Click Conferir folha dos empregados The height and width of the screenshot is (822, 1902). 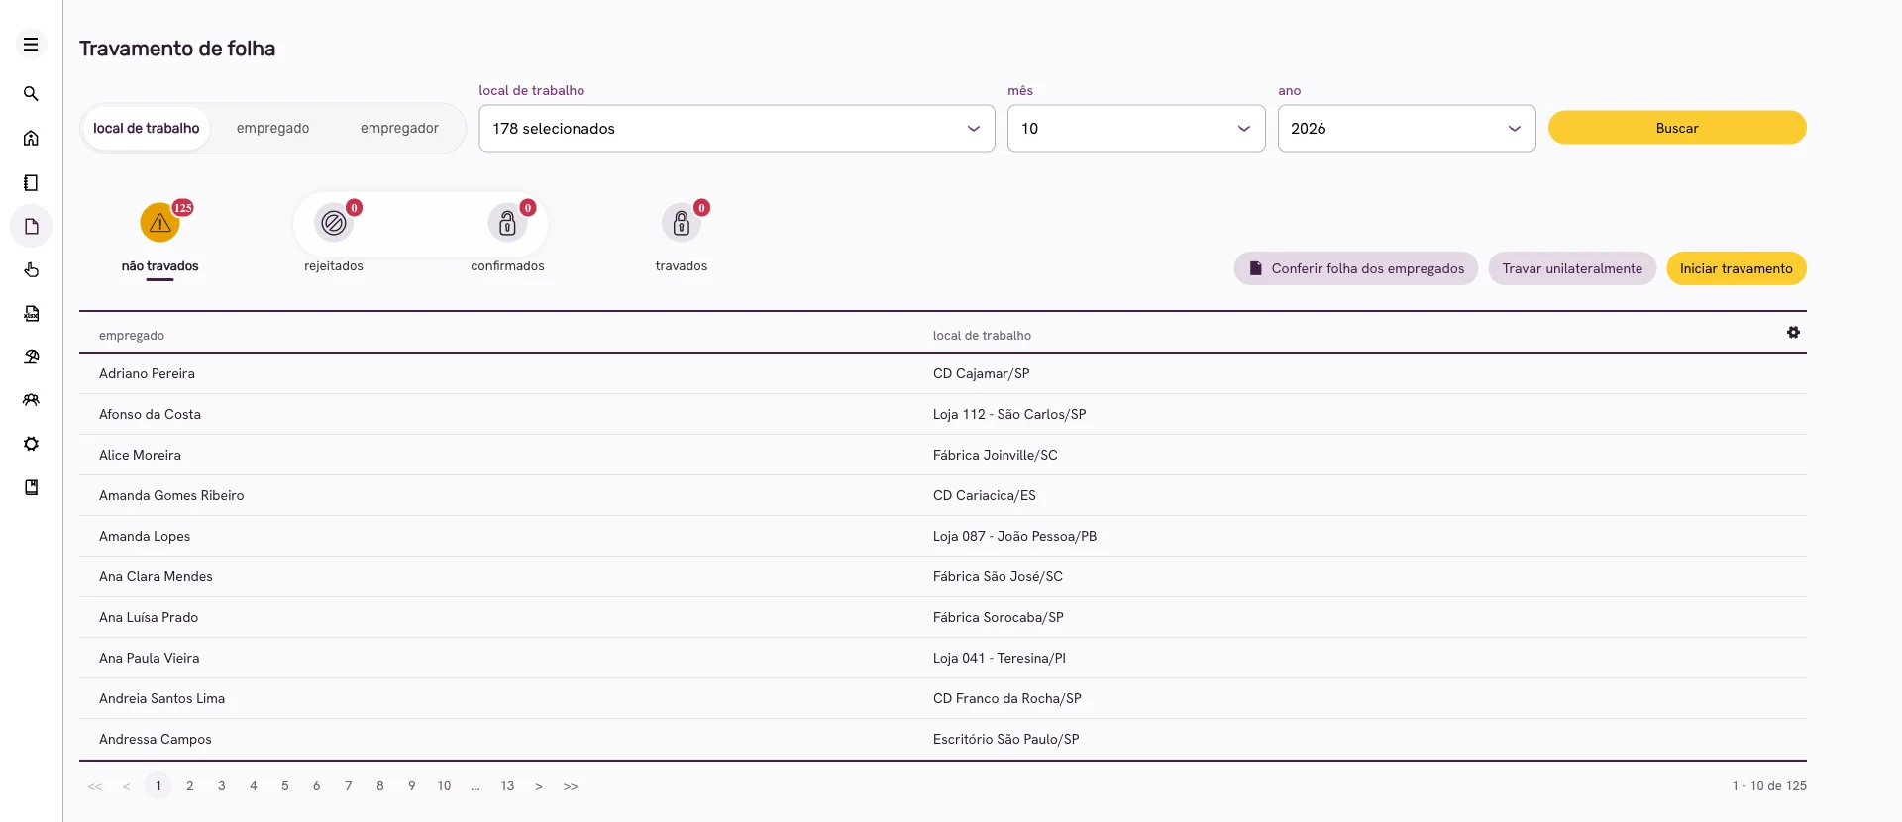coord(1356,268)
